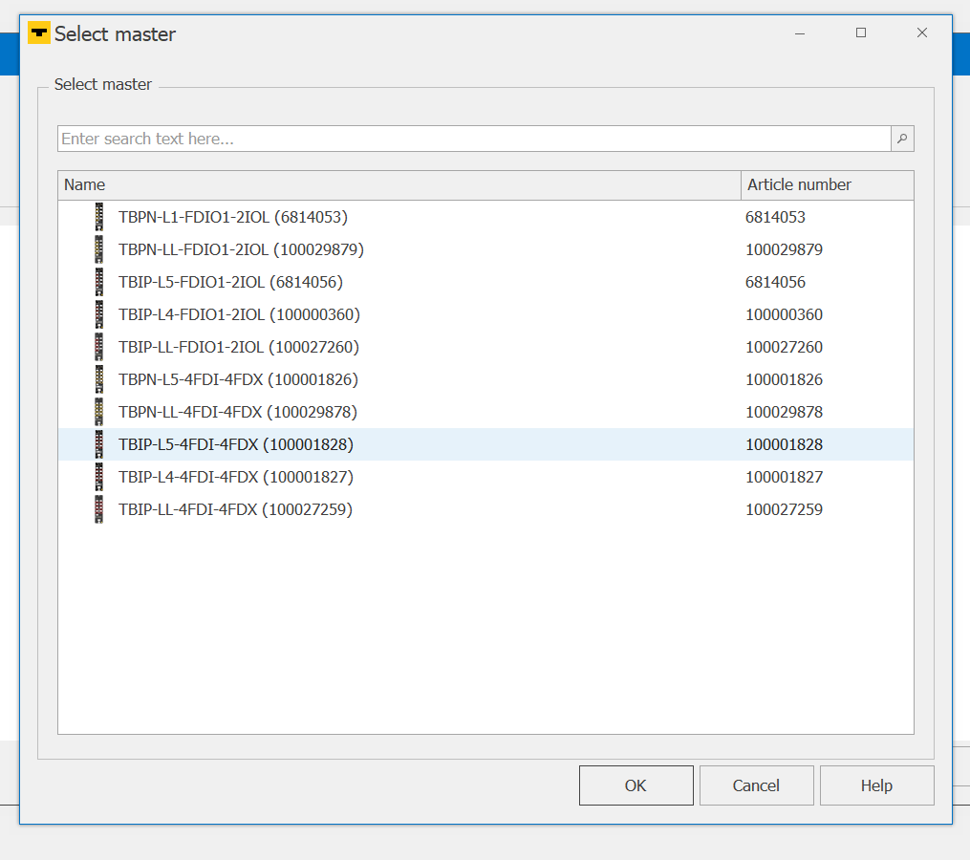
Task: Close the Select master dialog
Action: [922, 32]
